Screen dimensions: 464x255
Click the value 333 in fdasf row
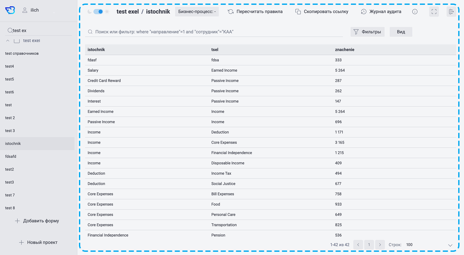click(338, 60)
